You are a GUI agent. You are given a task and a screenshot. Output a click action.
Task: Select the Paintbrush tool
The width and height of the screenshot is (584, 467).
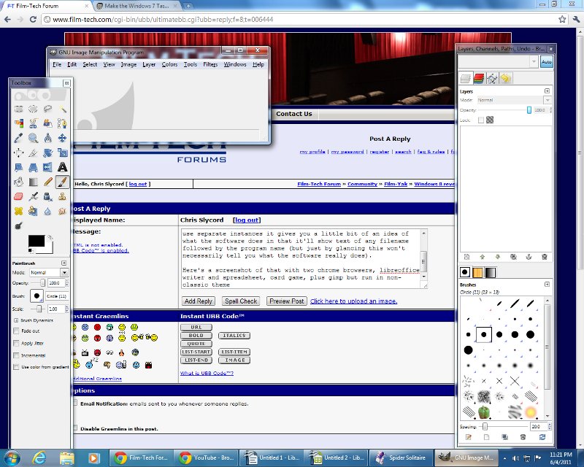[x=62, y=182]
